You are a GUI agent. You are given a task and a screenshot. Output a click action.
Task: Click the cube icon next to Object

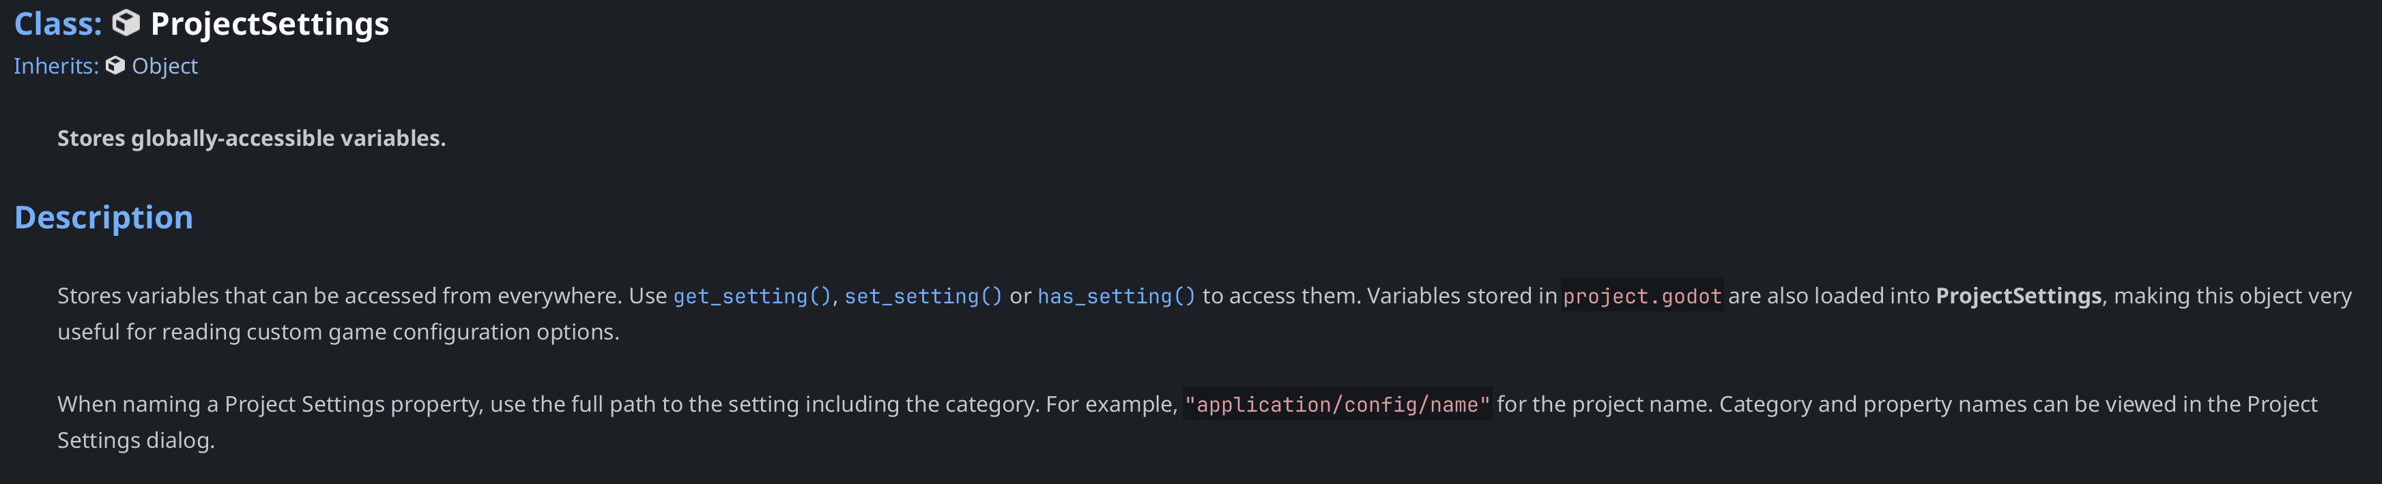tap(115, 65)
